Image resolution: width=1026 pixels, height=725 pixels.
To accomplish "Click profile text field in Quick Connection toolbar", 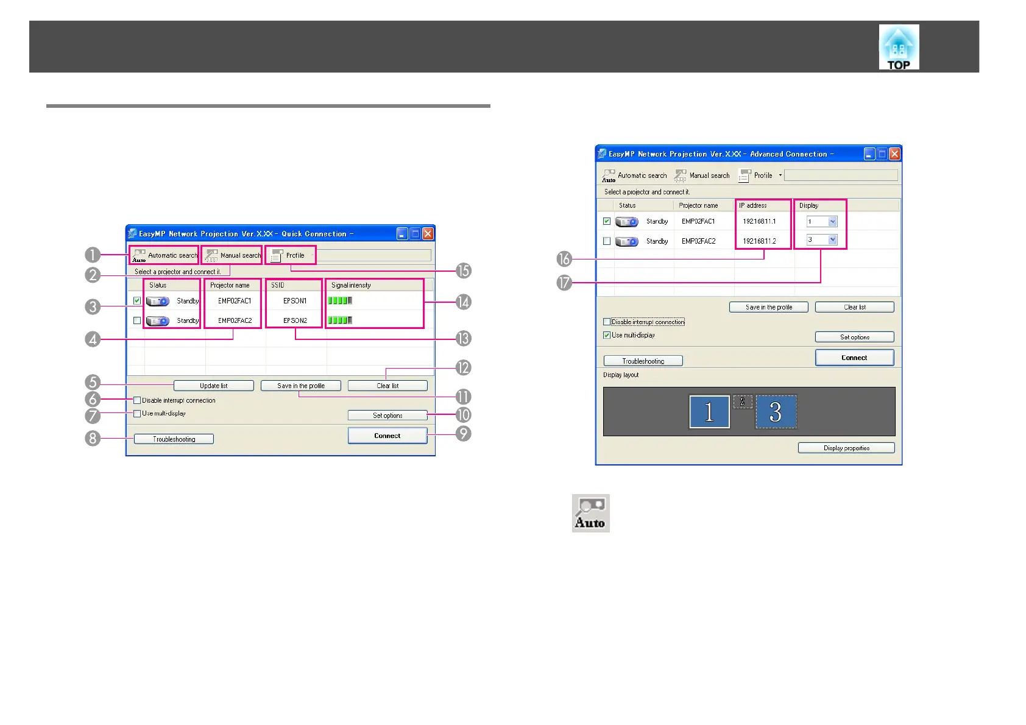I will tap(374, 255).
